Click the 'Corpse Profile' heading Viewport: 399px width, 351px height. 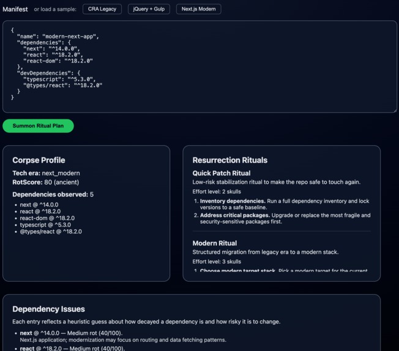[x=39, y=160]
